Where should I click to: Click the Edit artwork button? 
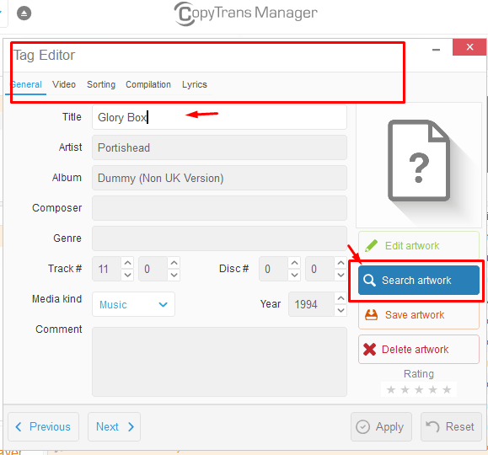tap(419, 246)
